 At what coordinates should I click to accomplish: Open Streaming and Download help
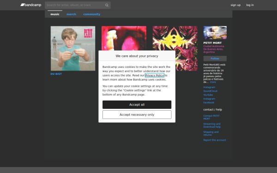point(212,125)
